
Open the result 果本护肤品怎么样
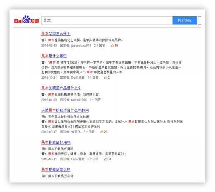tap(56, 170)
